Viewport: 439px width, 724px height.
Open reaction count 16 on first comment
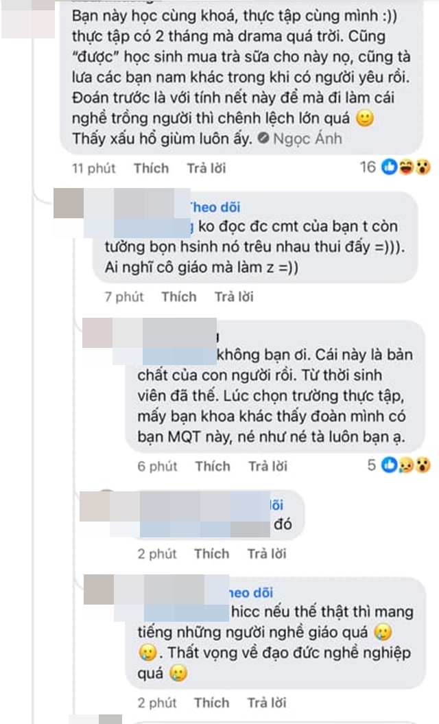(x=368, y=167)
